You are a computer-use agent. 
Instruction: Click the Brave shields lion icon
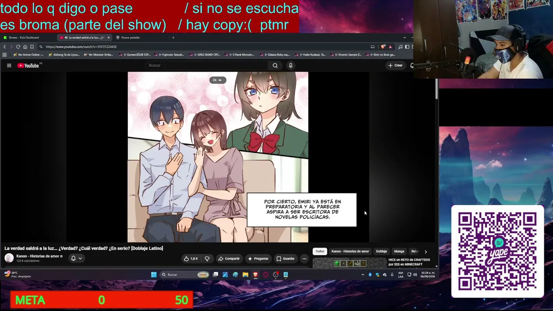[383, 47]
